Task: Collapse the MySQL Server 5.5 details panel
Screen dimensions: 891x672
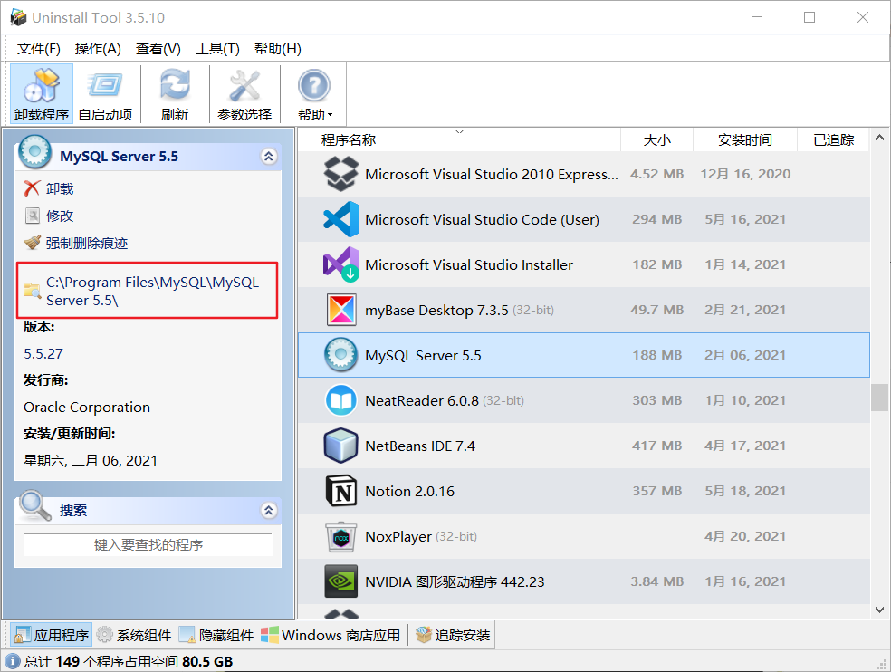Action: [x=269, y=156]
